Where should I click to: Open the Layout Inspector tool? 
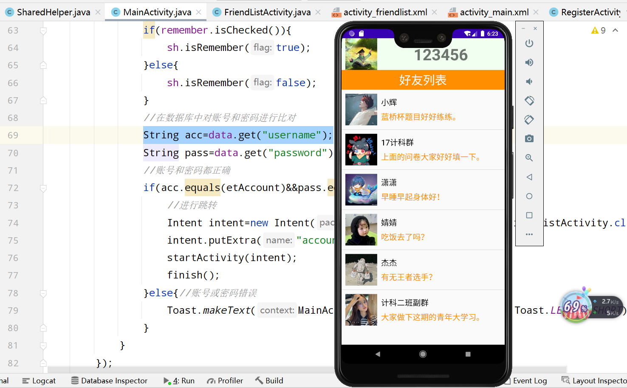coord(594,380)
